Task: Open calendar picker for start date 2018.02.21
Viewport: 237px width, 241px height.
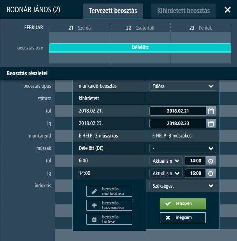Action: (x=211, y=111)
